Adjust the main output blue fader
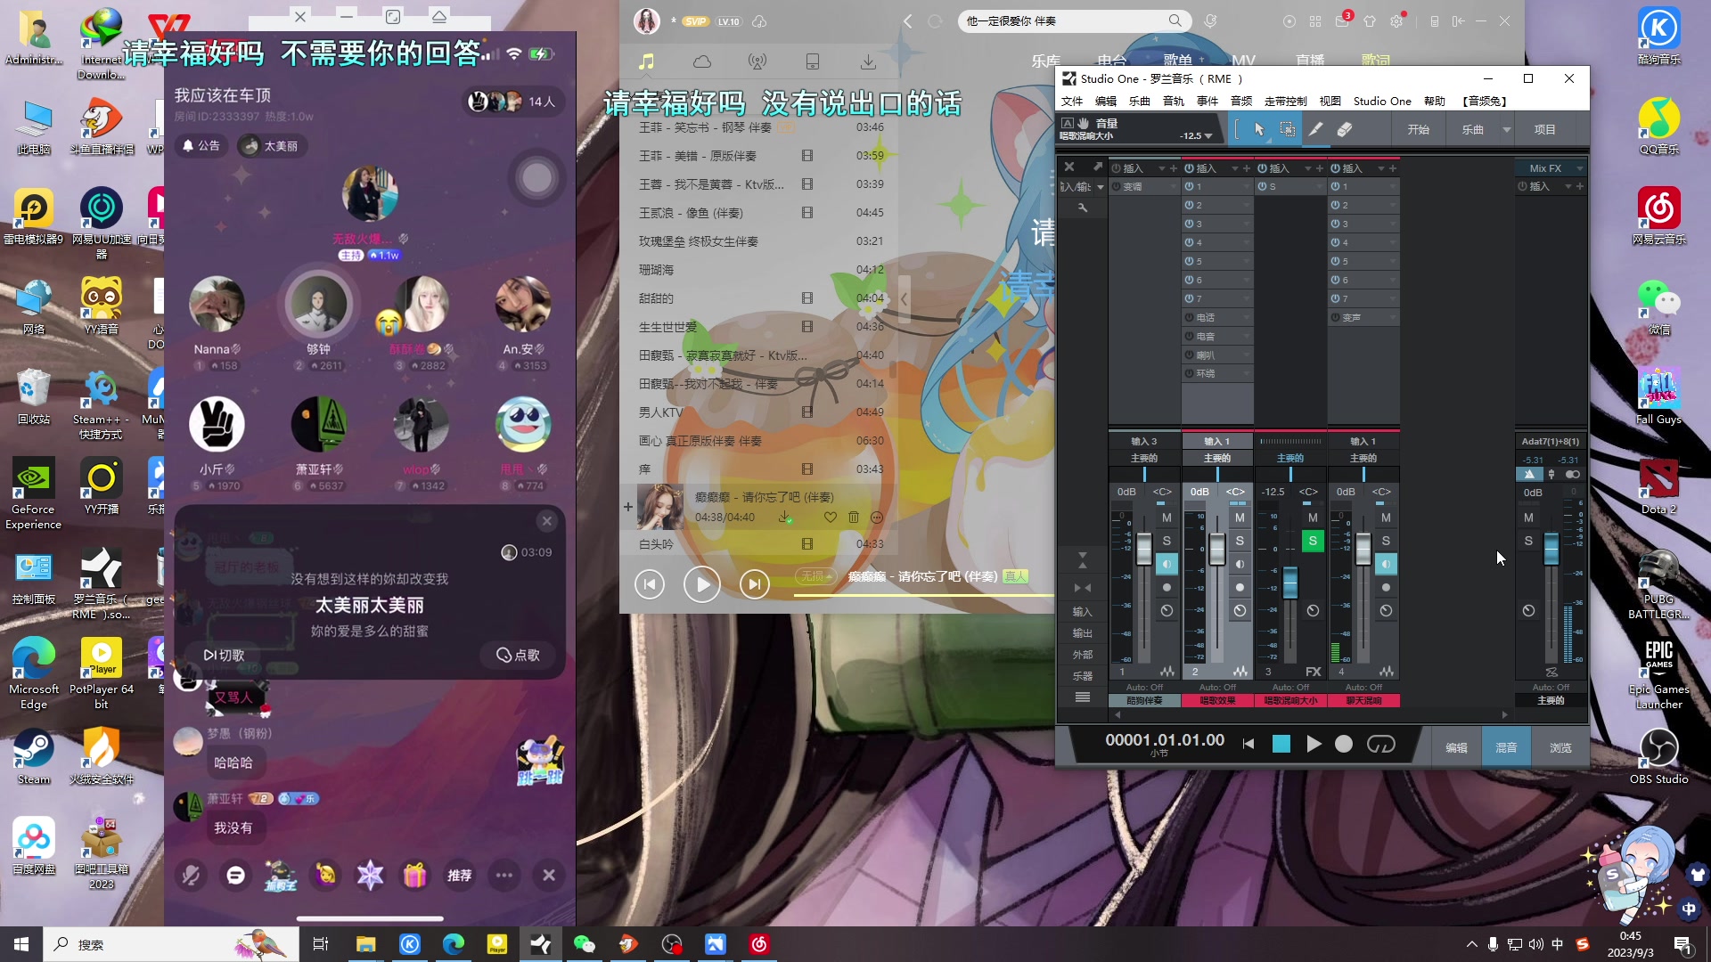Image resolution: width=1711 pixels, height=962 pixels. tap(1551, 548)
